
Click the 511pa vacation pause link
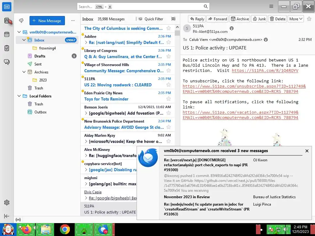241,115
